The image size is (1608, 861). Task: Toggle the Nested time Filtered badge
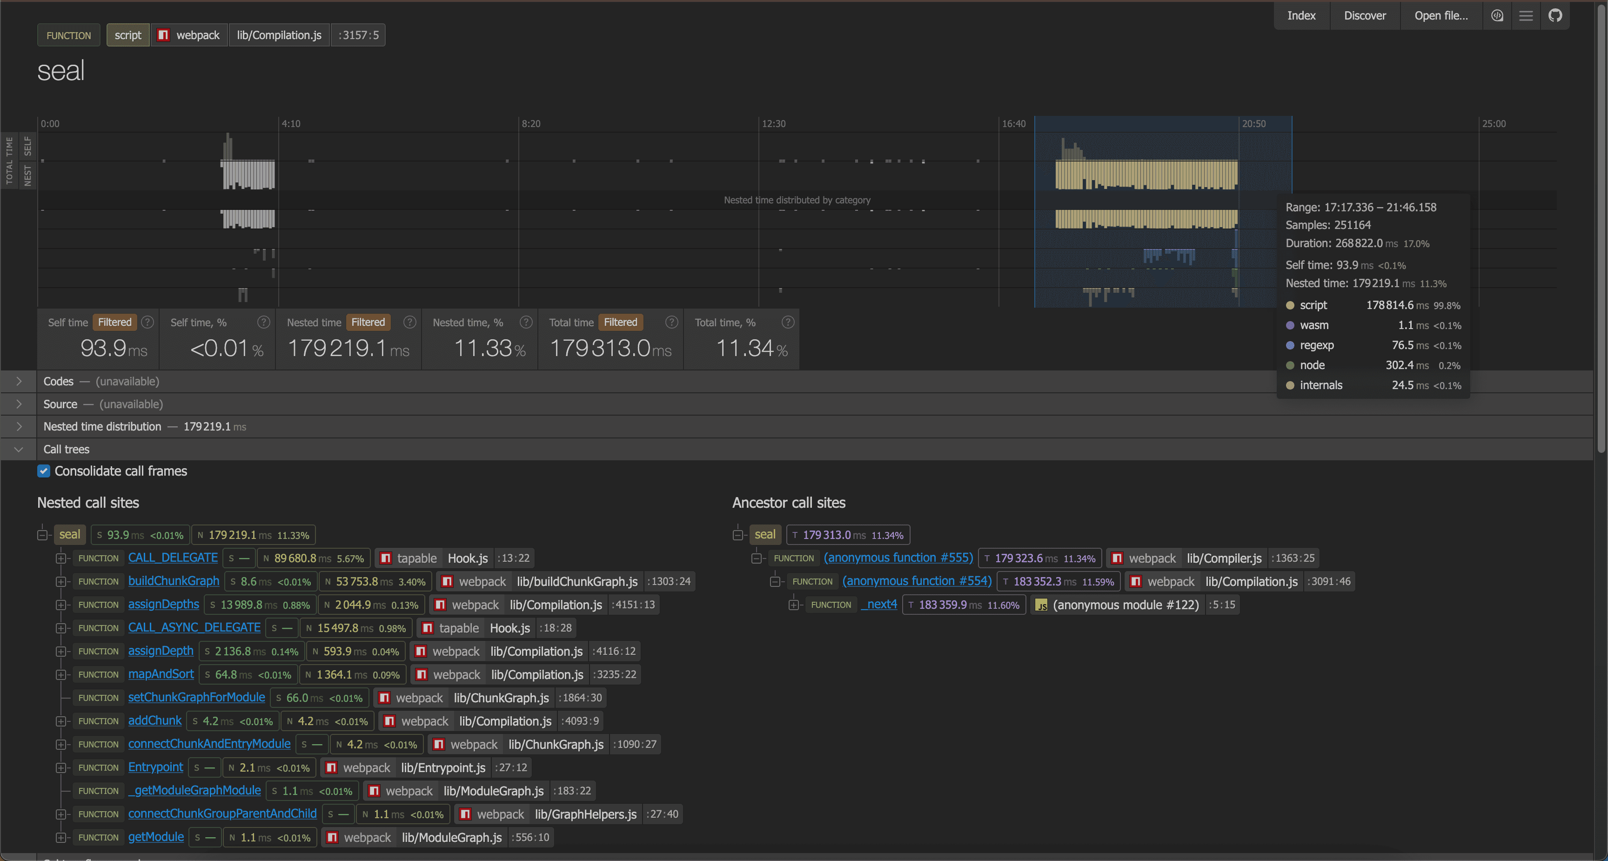(368, 322)
